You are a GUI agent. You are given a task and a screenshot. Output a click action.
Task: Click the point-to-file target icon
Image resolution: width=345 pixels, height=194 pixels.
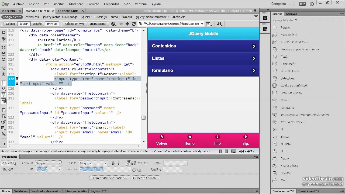click(x=134, y=170)
